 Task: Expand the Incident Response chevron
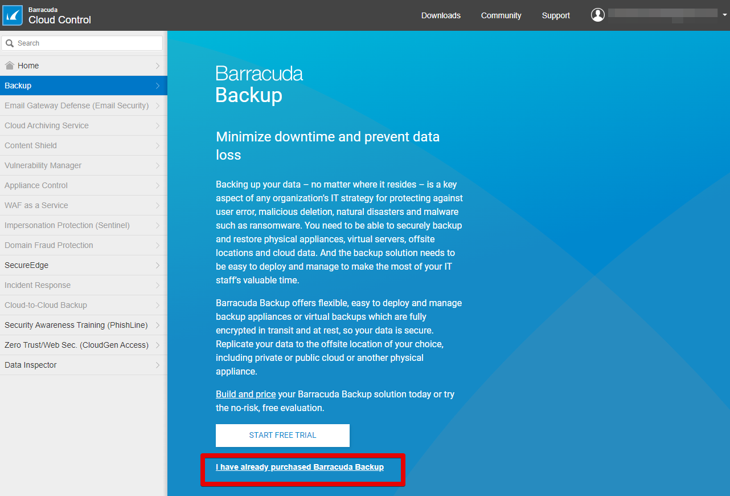click(158, 285)
